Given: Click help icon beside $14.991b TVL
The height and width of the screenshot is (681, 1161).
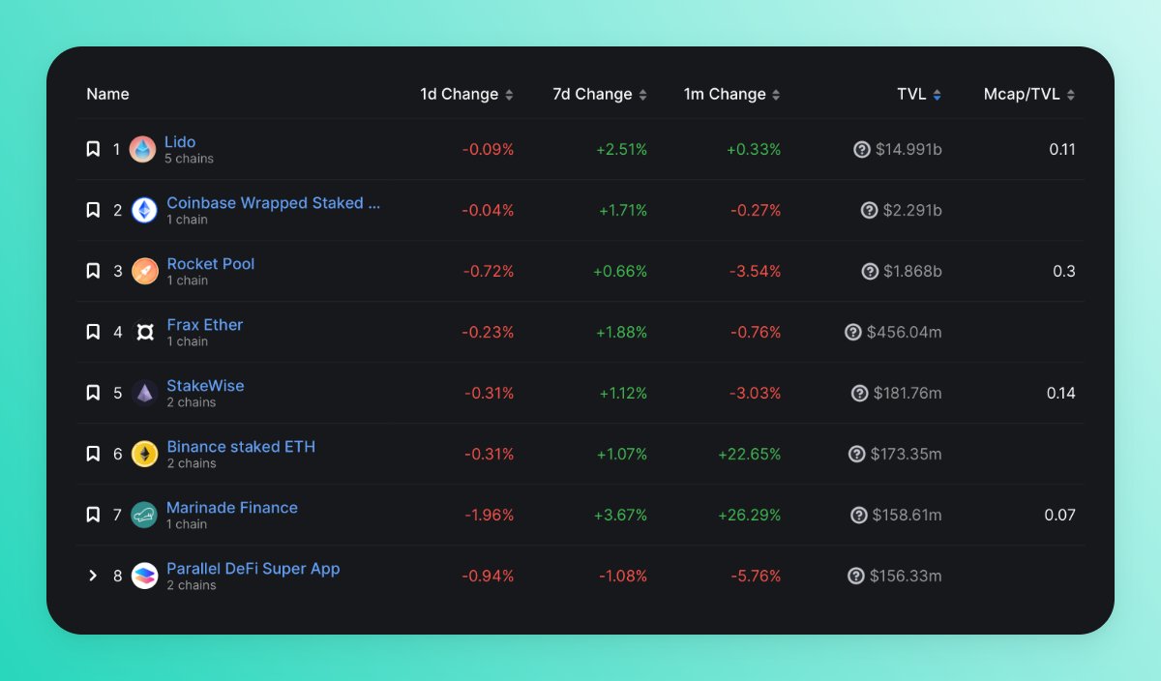Looking at the screenshot, I should [x=862, y=149].
